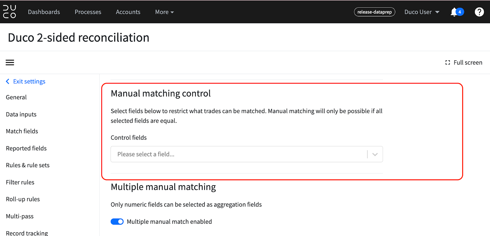
Task: Open the More menu dropdown
Action: (x=164, y=12)
